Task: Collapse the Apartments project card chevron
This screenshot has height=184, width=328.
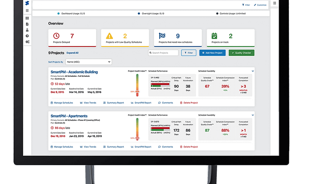Action: click(x=253, y=114)
